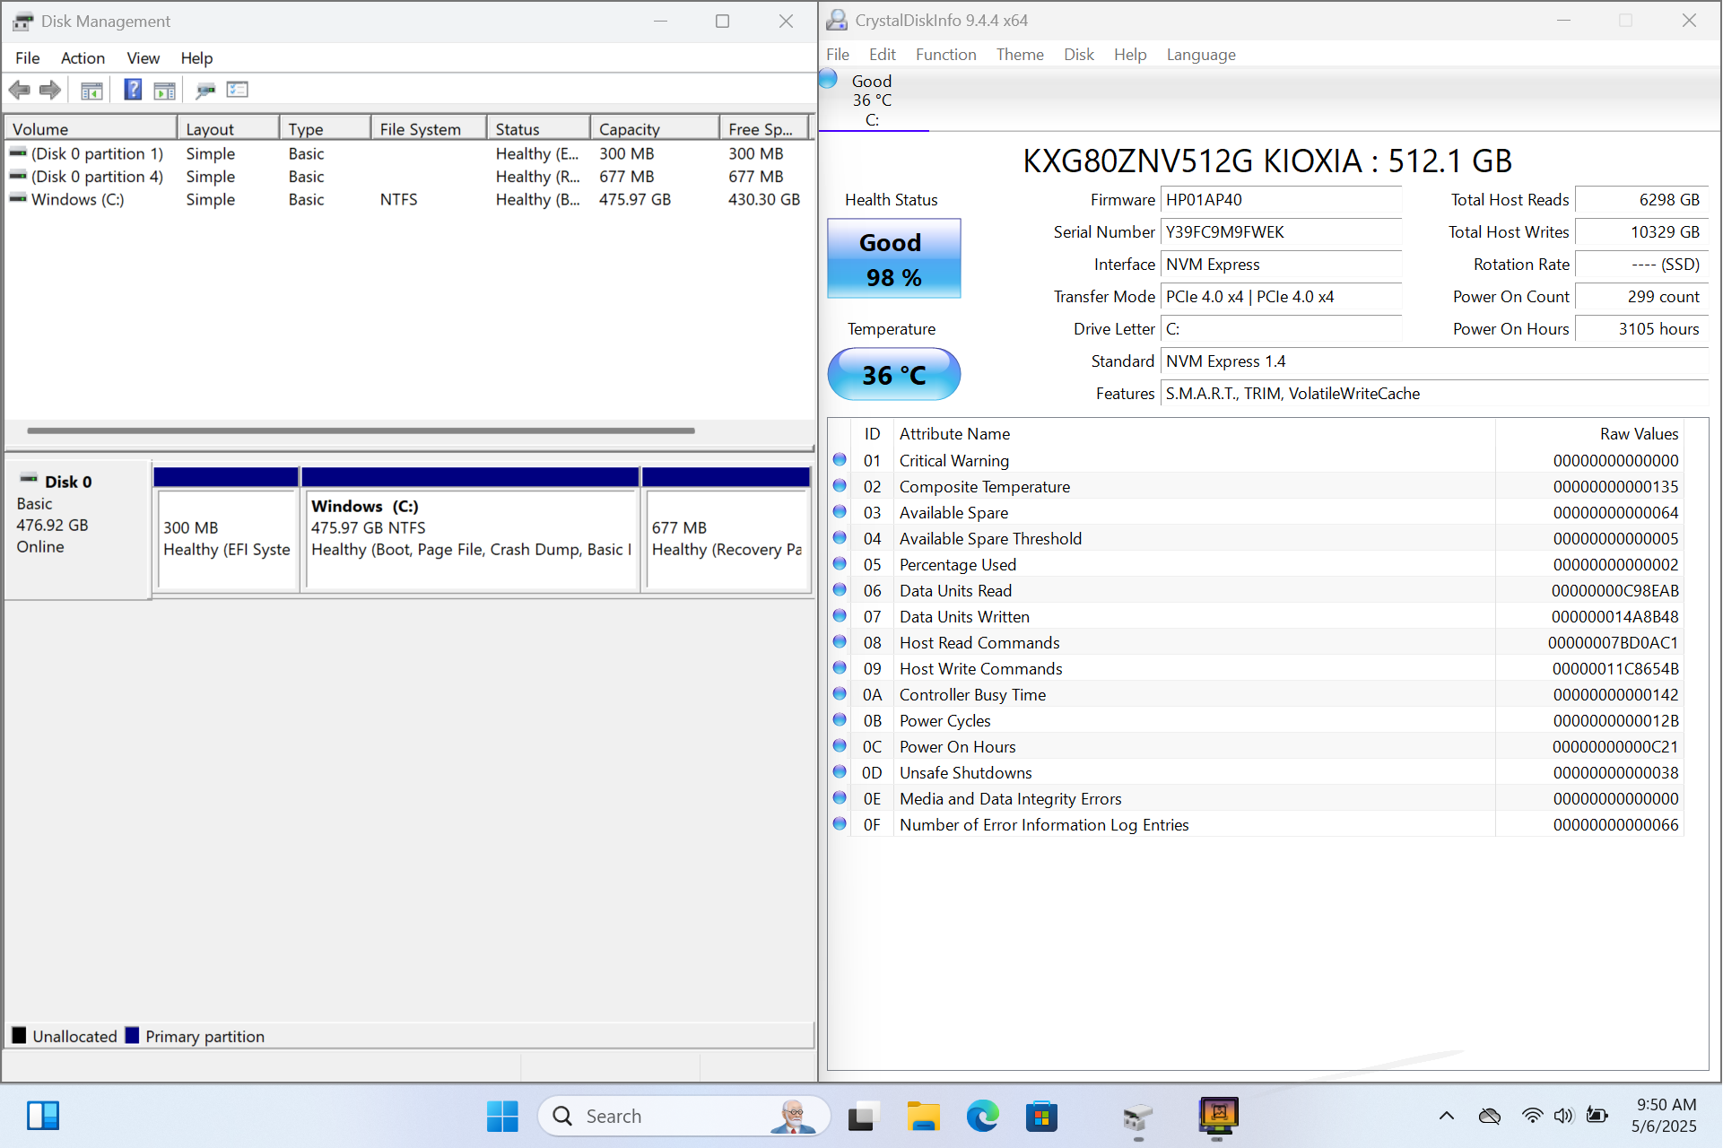Sort by the Status column header

pyautogui.click(x=538, y=129)
